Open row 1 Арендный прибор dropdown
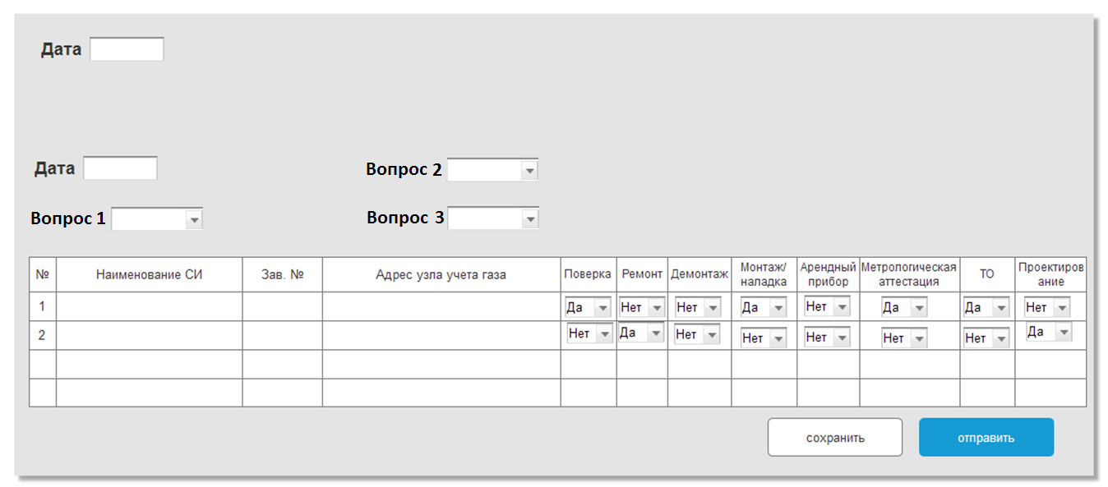 point(828,306)
